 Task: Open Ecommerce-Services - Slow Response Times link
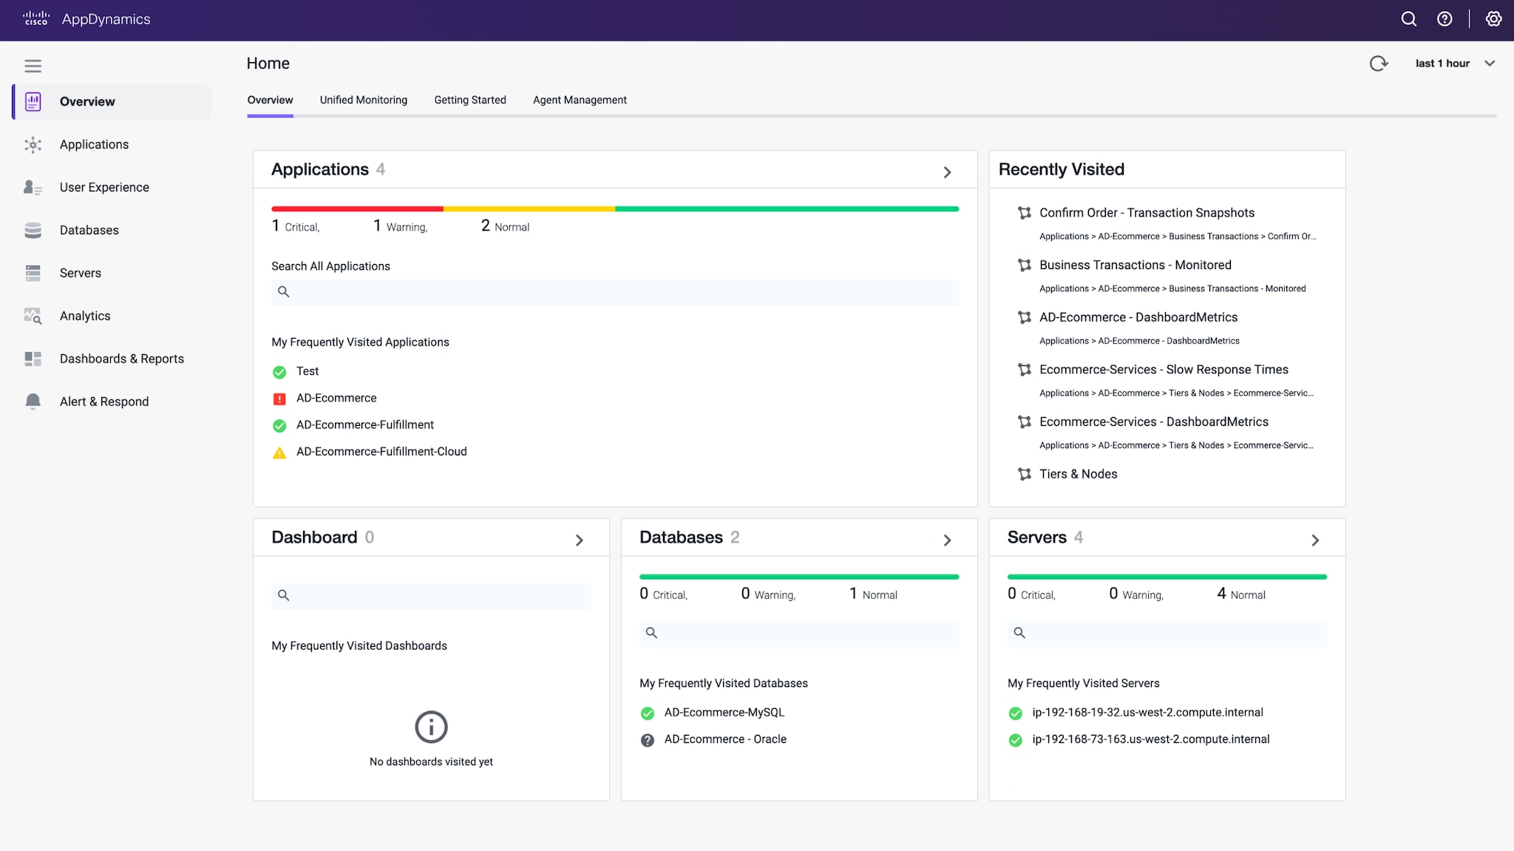1164,370
